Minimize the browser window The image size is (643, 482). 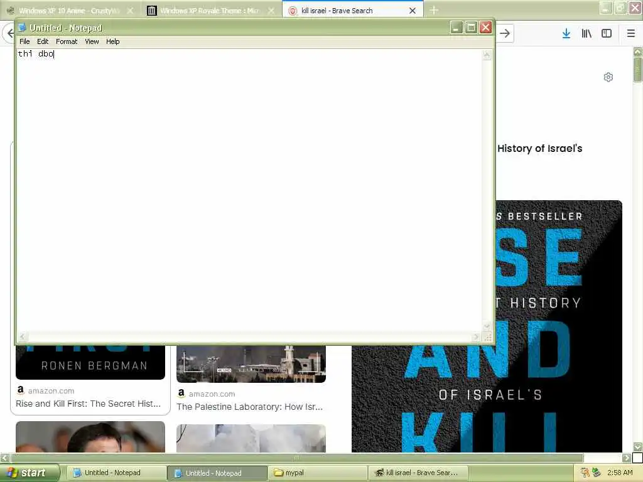[x=606, y=8]
